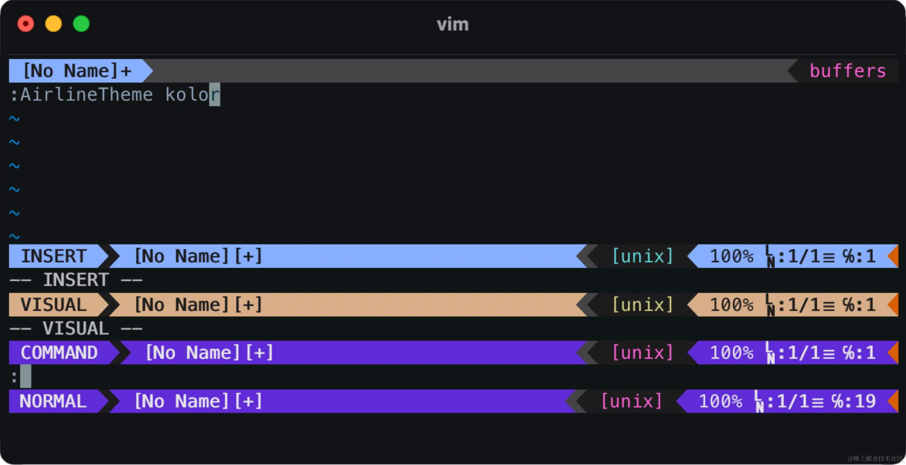This screenshot has width=906, height=465.
Task: Click the empty command-line prompt cursor
Action: click(26, 377)
